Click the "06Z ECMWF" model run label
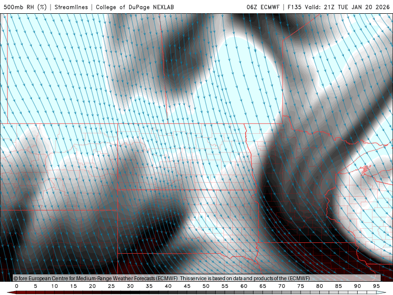Image resolution: width=393 pixels, height=295 pixels. coord(263,7)
